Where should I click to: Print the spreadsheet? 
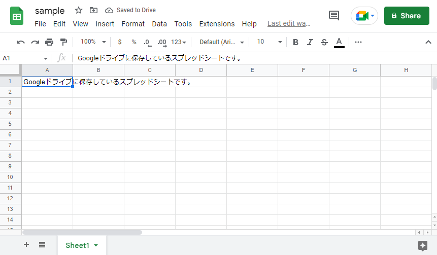49,42
